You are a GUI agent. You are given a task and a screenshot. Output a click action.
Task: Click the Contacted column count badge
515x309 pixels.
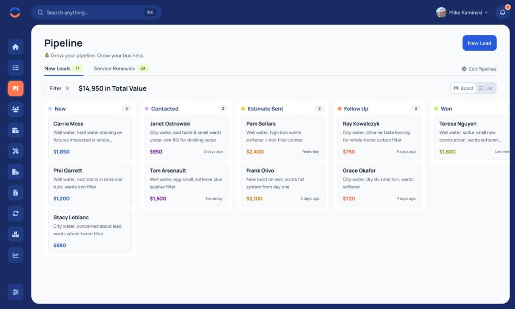[x=223, y=109]
